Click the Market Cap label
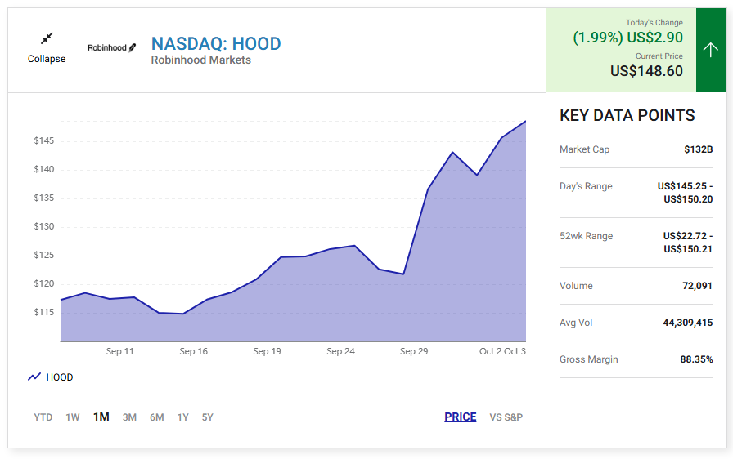The image size is (733, 459). pos(584,149)
